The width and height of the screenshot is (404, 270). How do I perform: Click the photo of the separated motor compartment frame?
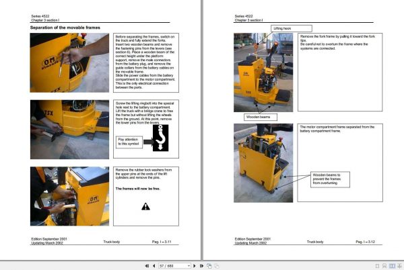263,163
